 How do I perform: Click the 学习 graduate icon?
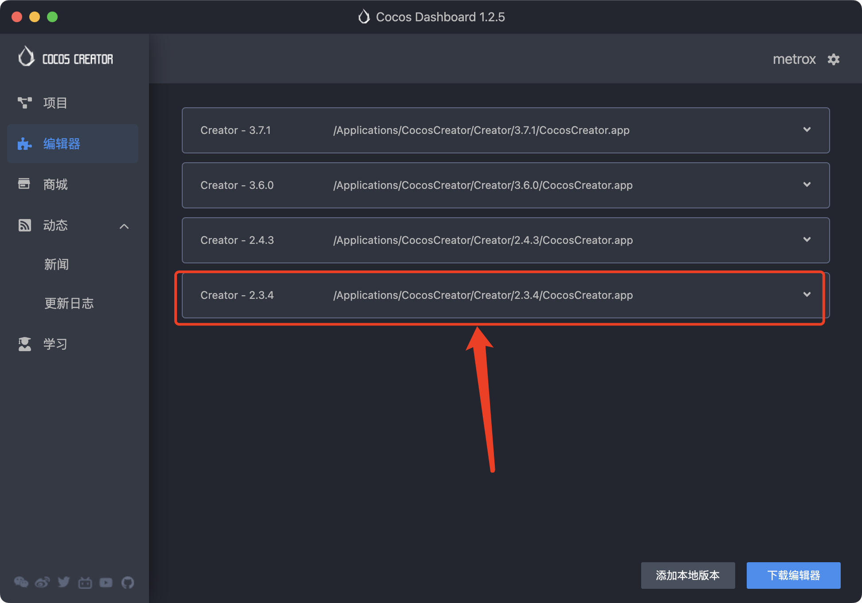[x=25, y=344]
